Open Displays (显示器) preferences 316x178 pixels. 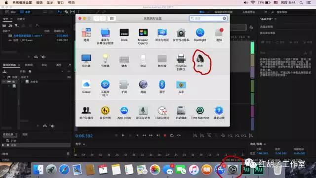click(x=86, y=60)
